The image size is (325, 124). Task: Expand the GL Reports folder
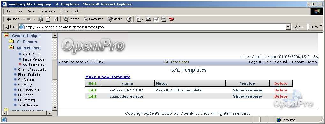[11, 42]
